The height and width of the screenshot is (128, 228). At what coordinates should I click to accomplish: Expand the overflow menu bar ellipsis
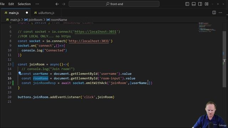click(37, 4)
